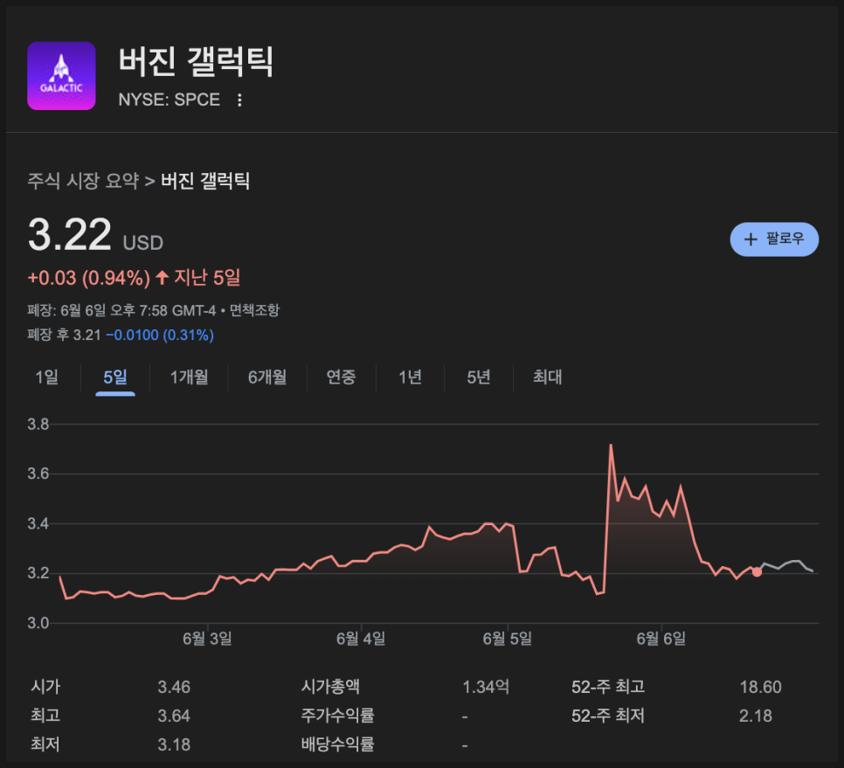Click the 폐장 후 3.21 after-hours price
Image resolution: width=844 pixels, height=768 pixels.
click(x=64, y=336)
